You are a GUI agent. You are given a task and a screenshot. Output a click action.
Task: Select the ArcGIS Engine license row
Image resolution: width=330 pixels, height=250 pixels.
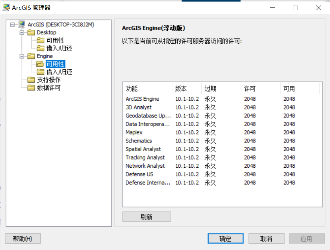click(222, 99)
